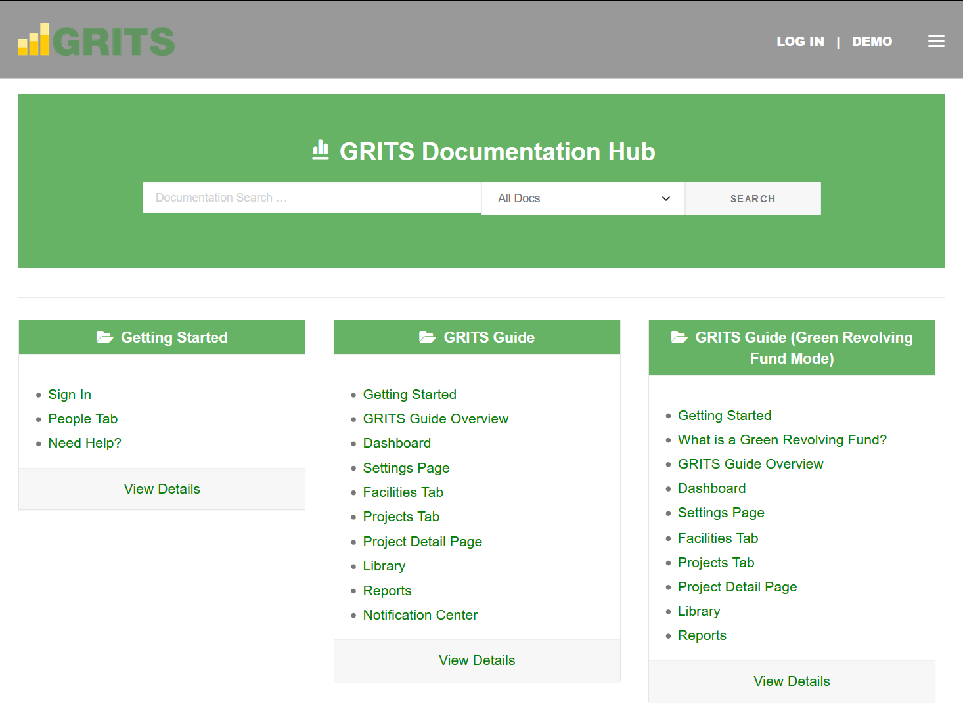The image size is (963, 707).
Task: Focus the Documentation Search input field
Action: (312, 198)
